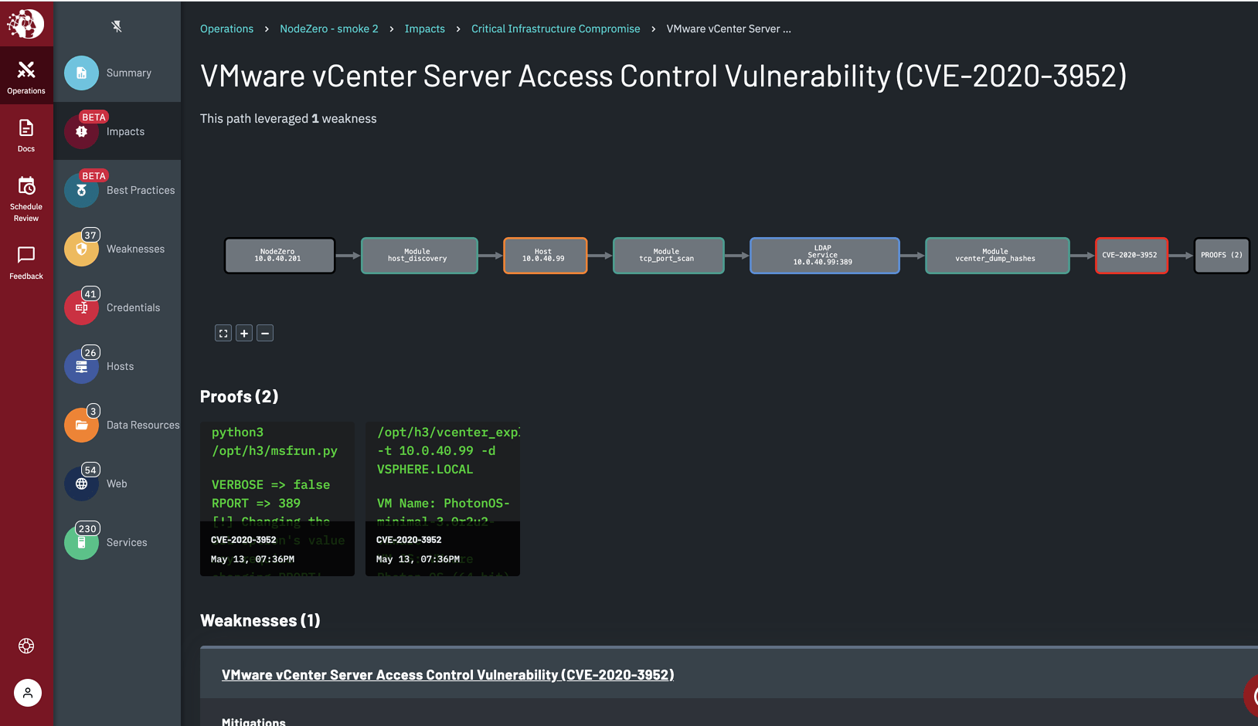Open the Best Practices section

pyautogui.click(x=82, y=190)
